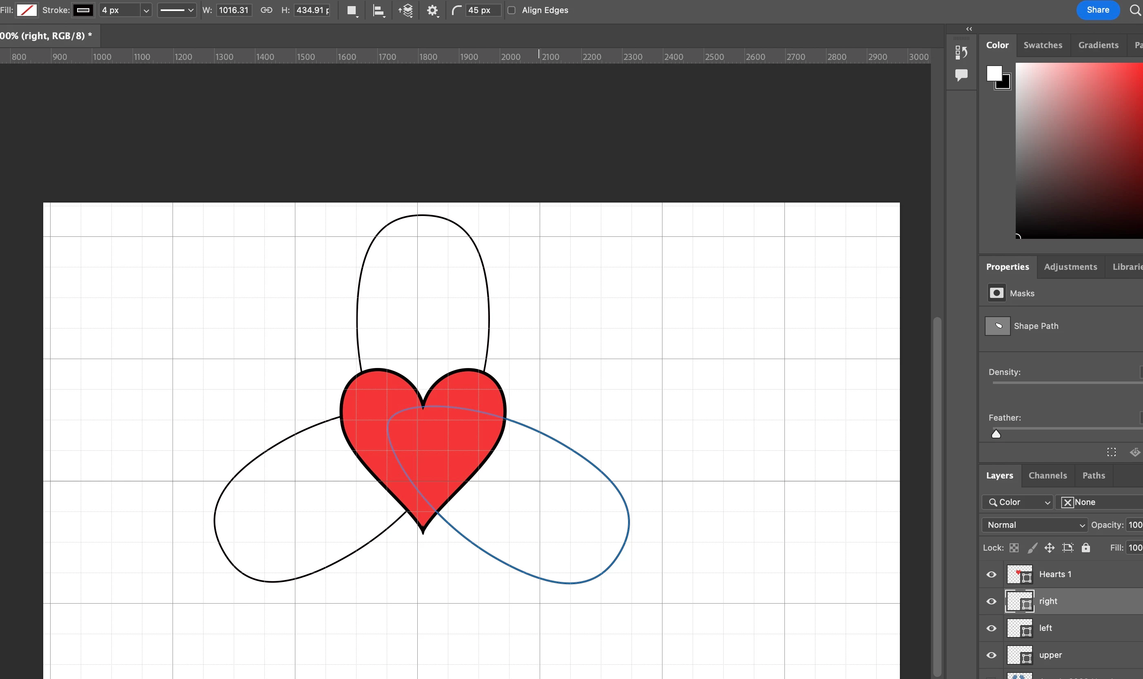This screenshot has height=679, width=1143.
Task: Switch to the Swatches tab
Action: [x=1043, y=45]
